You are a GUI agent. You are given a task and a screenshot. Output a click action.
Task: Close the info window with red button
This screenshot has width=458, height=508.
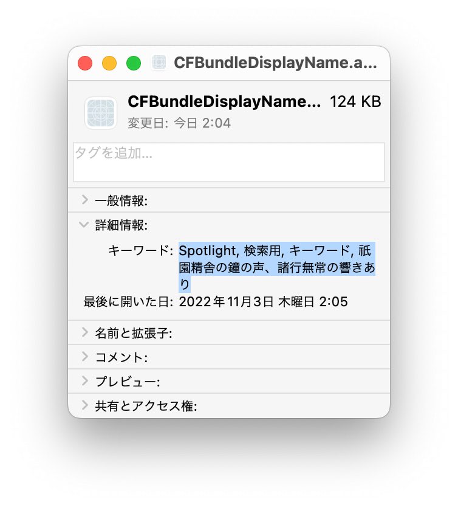coord(85,63)
